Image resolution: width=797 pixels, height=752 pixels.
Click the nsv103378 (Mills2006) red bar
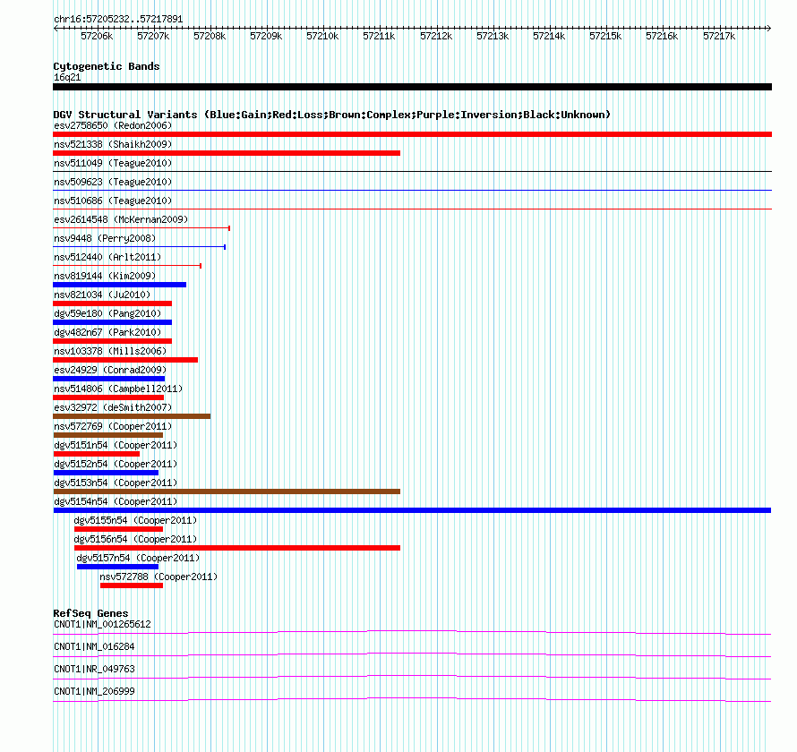click(x=125, y=360)
